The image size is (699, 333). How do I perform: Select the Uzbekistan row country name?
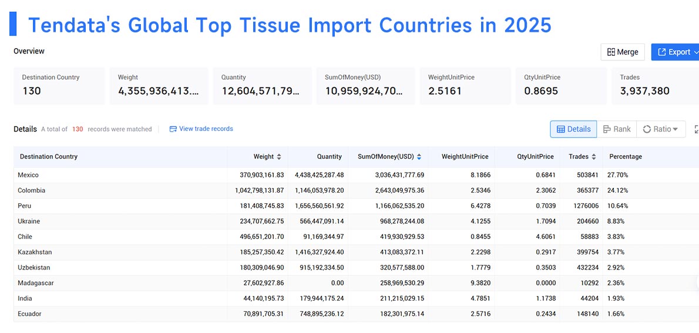[34, 267]
